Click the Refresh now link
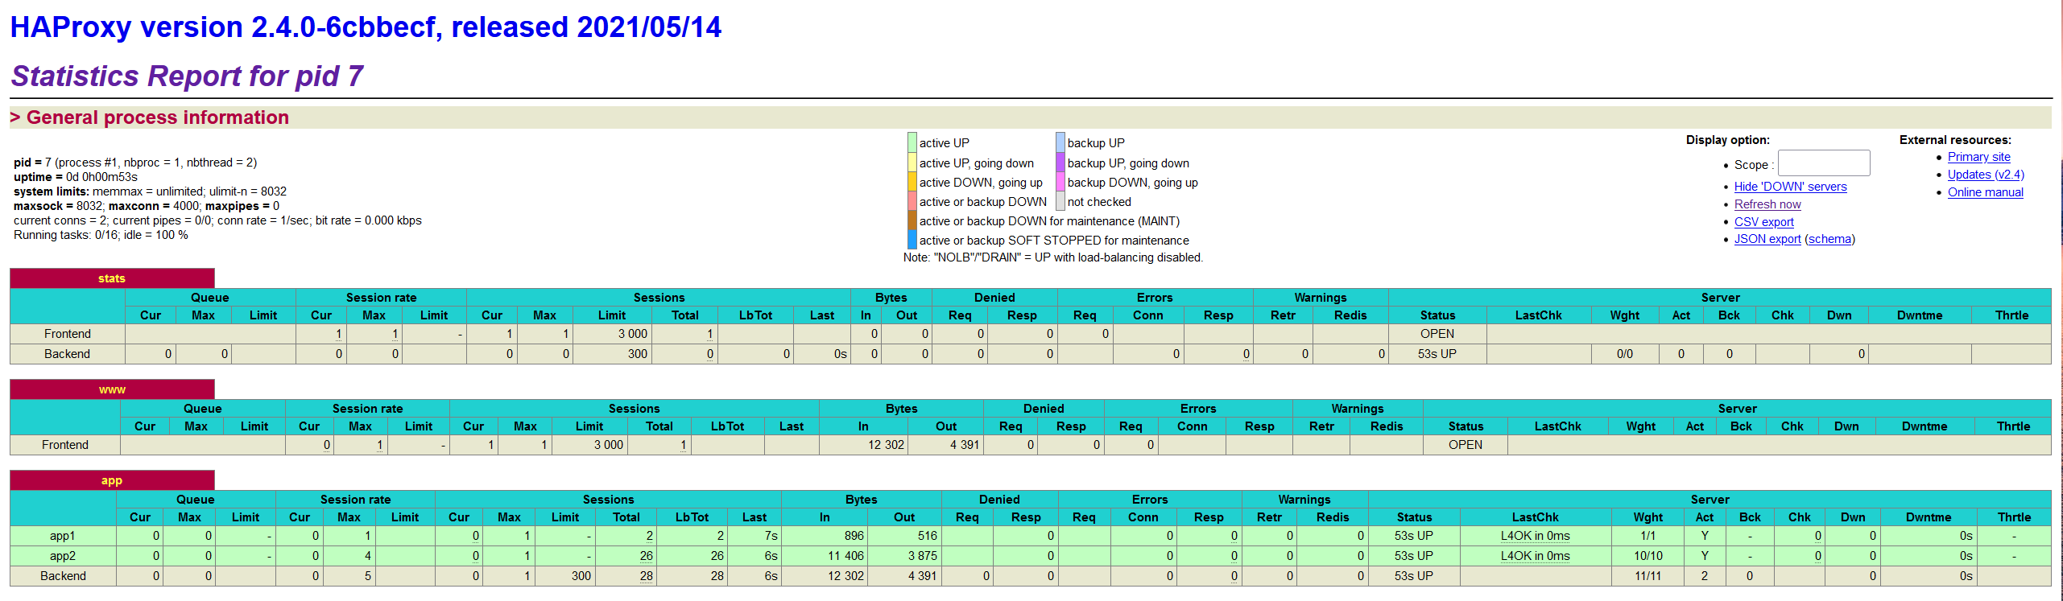The image size is (2063, 601). coord(1767,204)
